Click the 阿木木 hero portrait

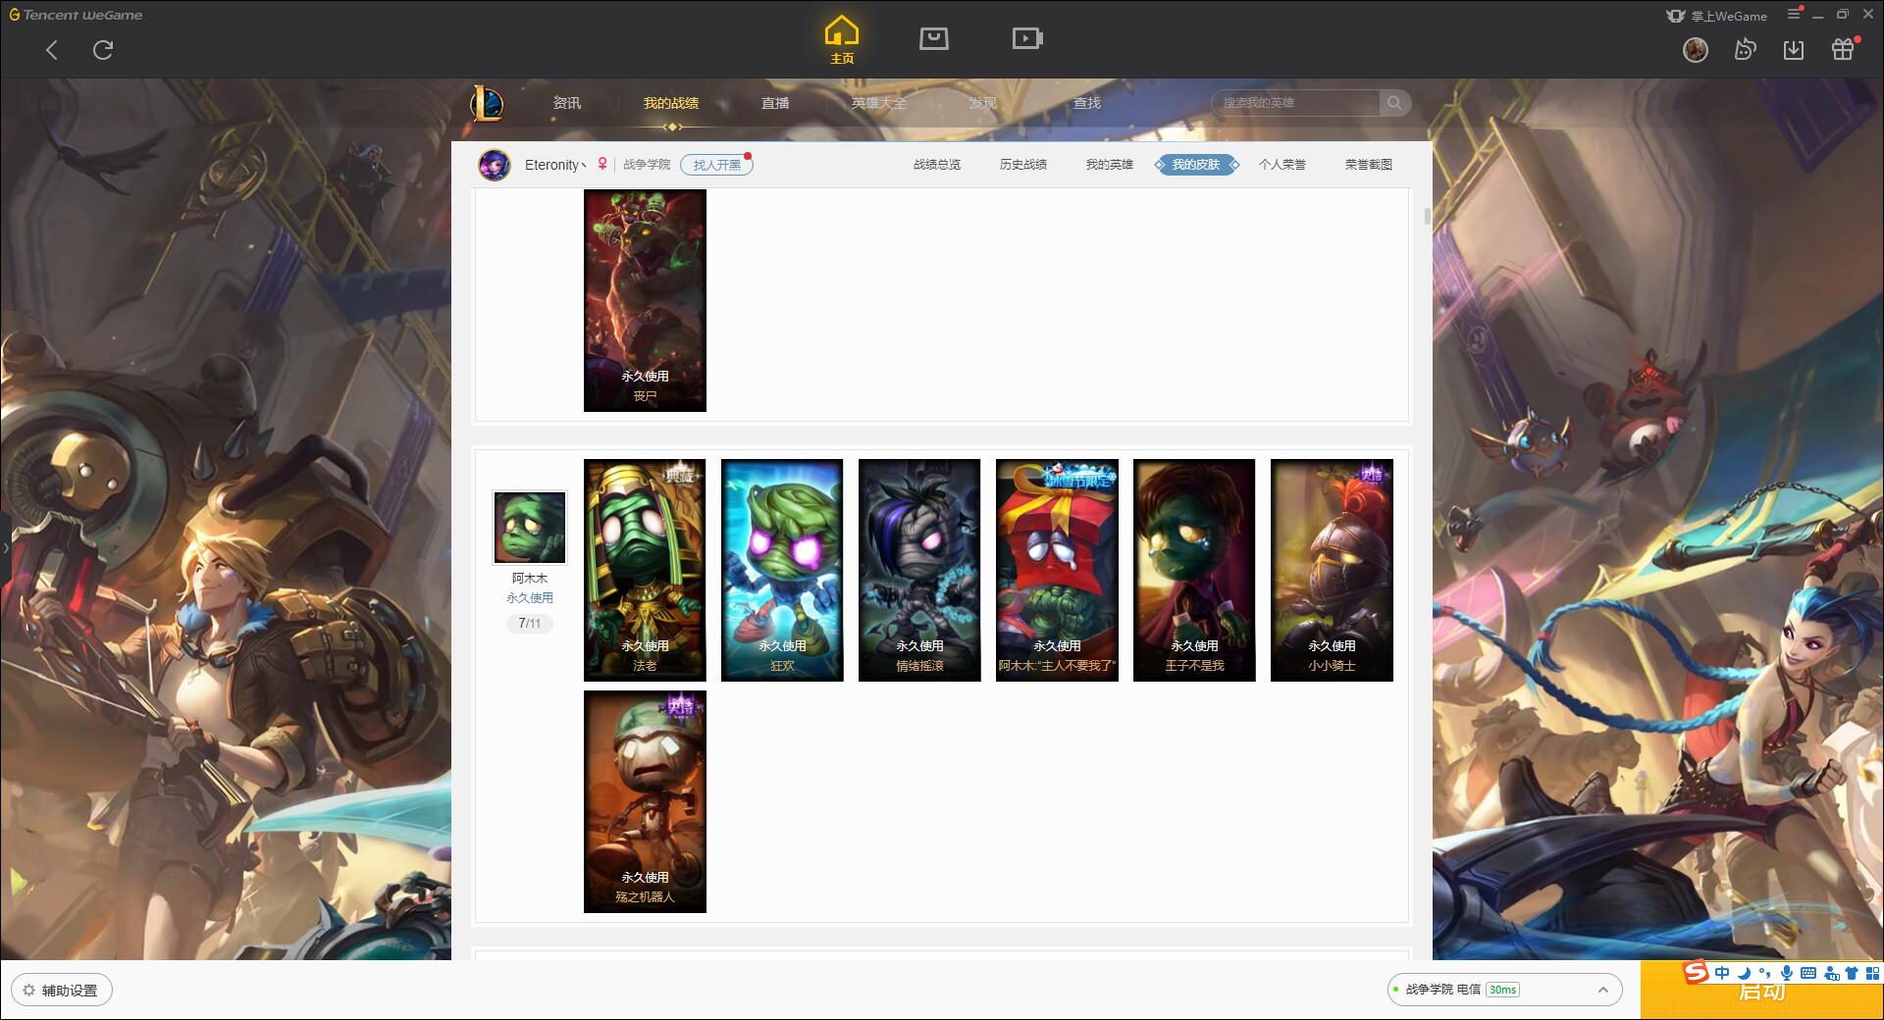(x=530, y=528)
